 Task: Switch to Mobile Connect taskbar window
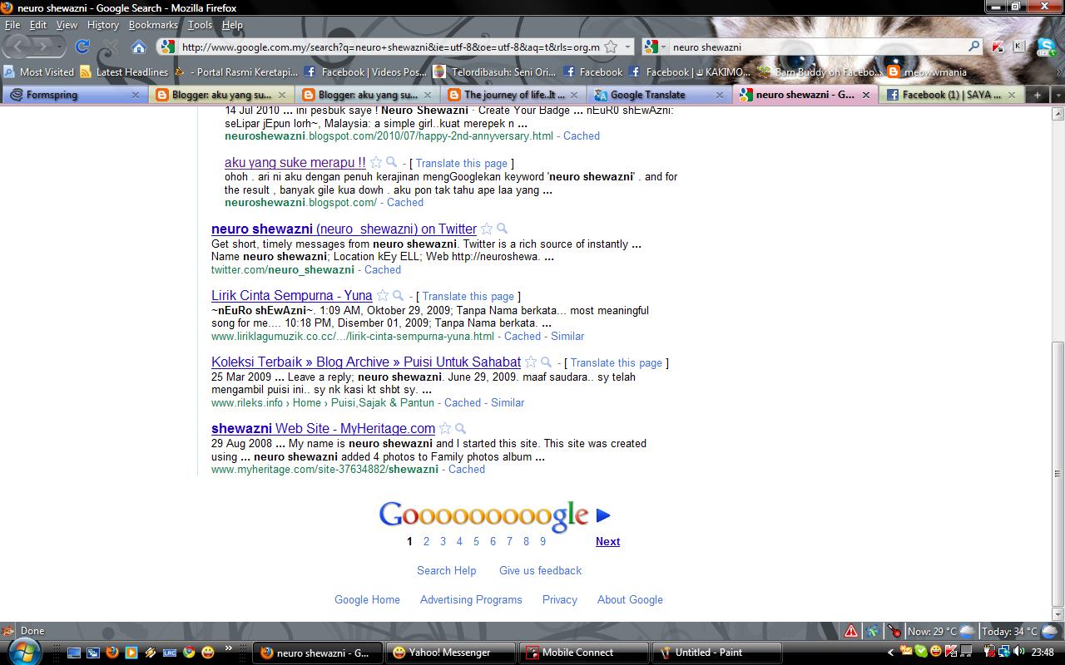583,653
